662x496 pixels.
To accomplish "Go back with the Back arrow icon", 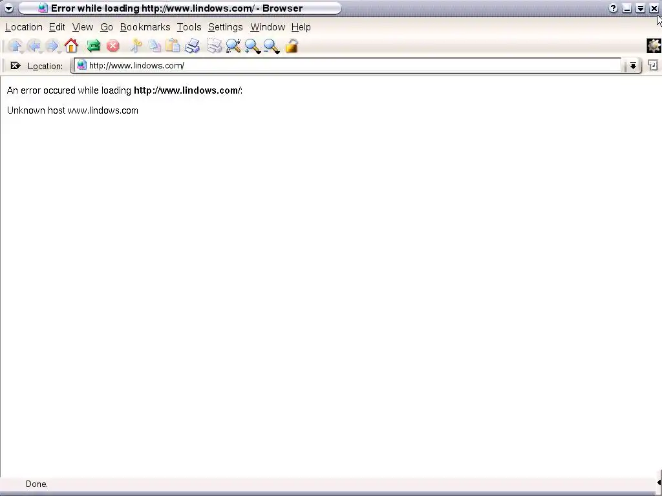I will 34,46.
